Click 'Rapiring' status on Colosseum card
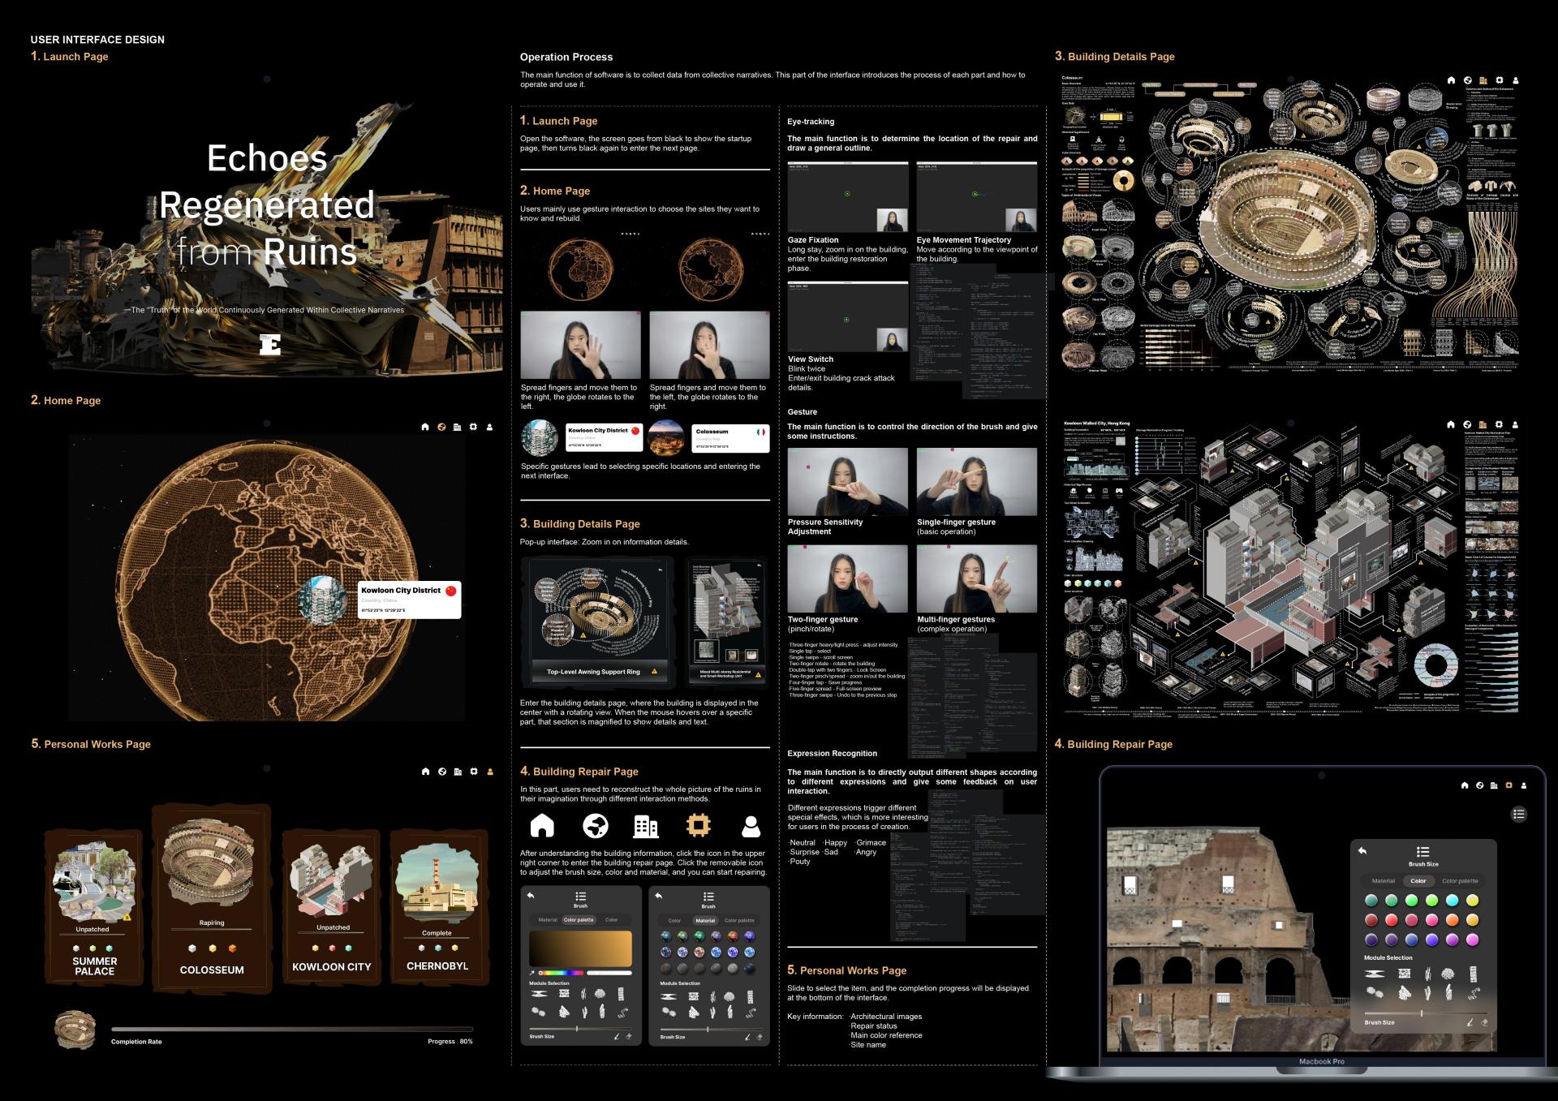 (x=212, y=923)
